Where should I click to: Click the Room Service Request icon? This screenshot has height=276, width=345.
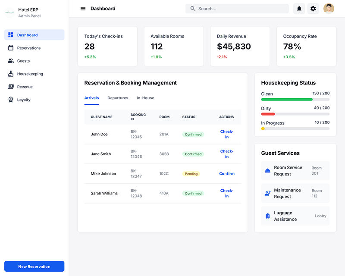pos(267,170)
